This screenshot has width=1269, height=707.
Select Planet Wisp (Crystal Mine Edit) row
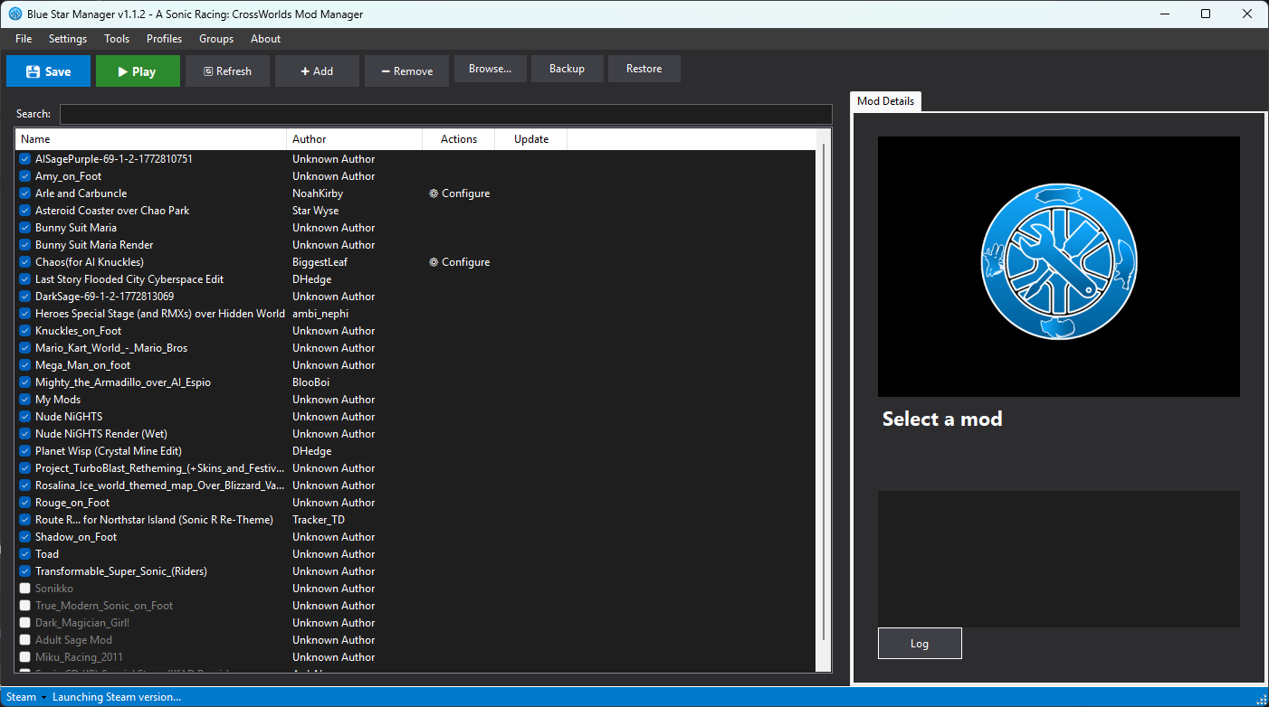[415, 451]
